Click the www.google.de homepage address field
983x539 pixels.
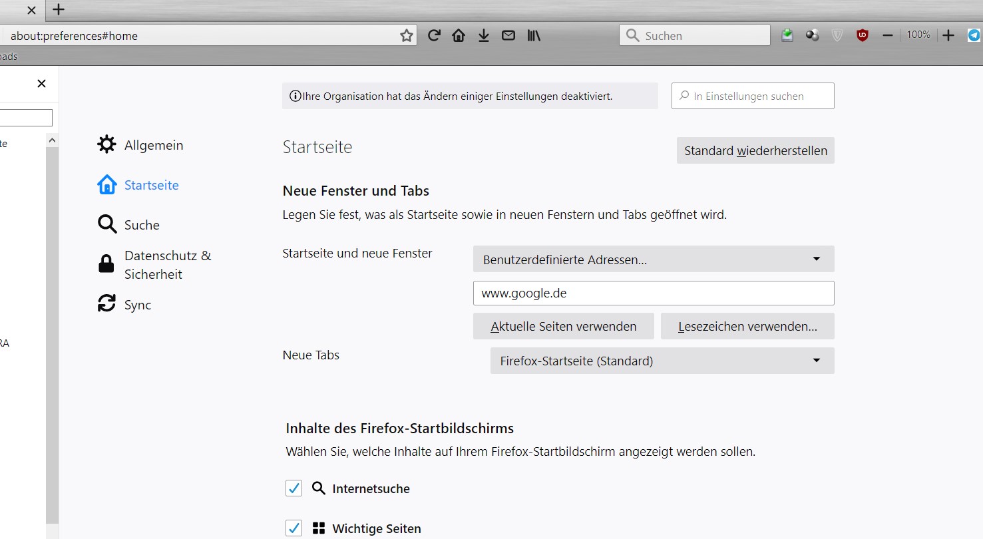point(653,293)
